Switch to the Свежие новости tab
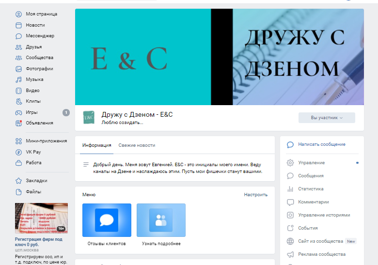Image resolution: width=378 pixels, height=265 pixels. point(137,145)
